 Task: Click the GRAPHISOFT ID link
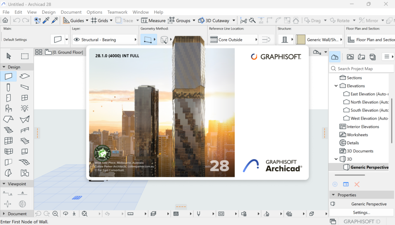(x=362, y=222)
